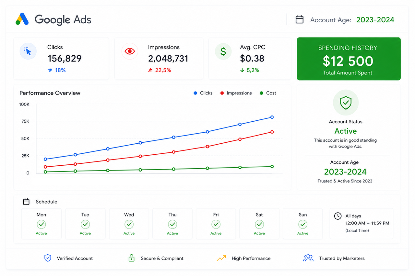Click the last blue Clicks data point
The image size is (415, 276).
click(272, 117)
